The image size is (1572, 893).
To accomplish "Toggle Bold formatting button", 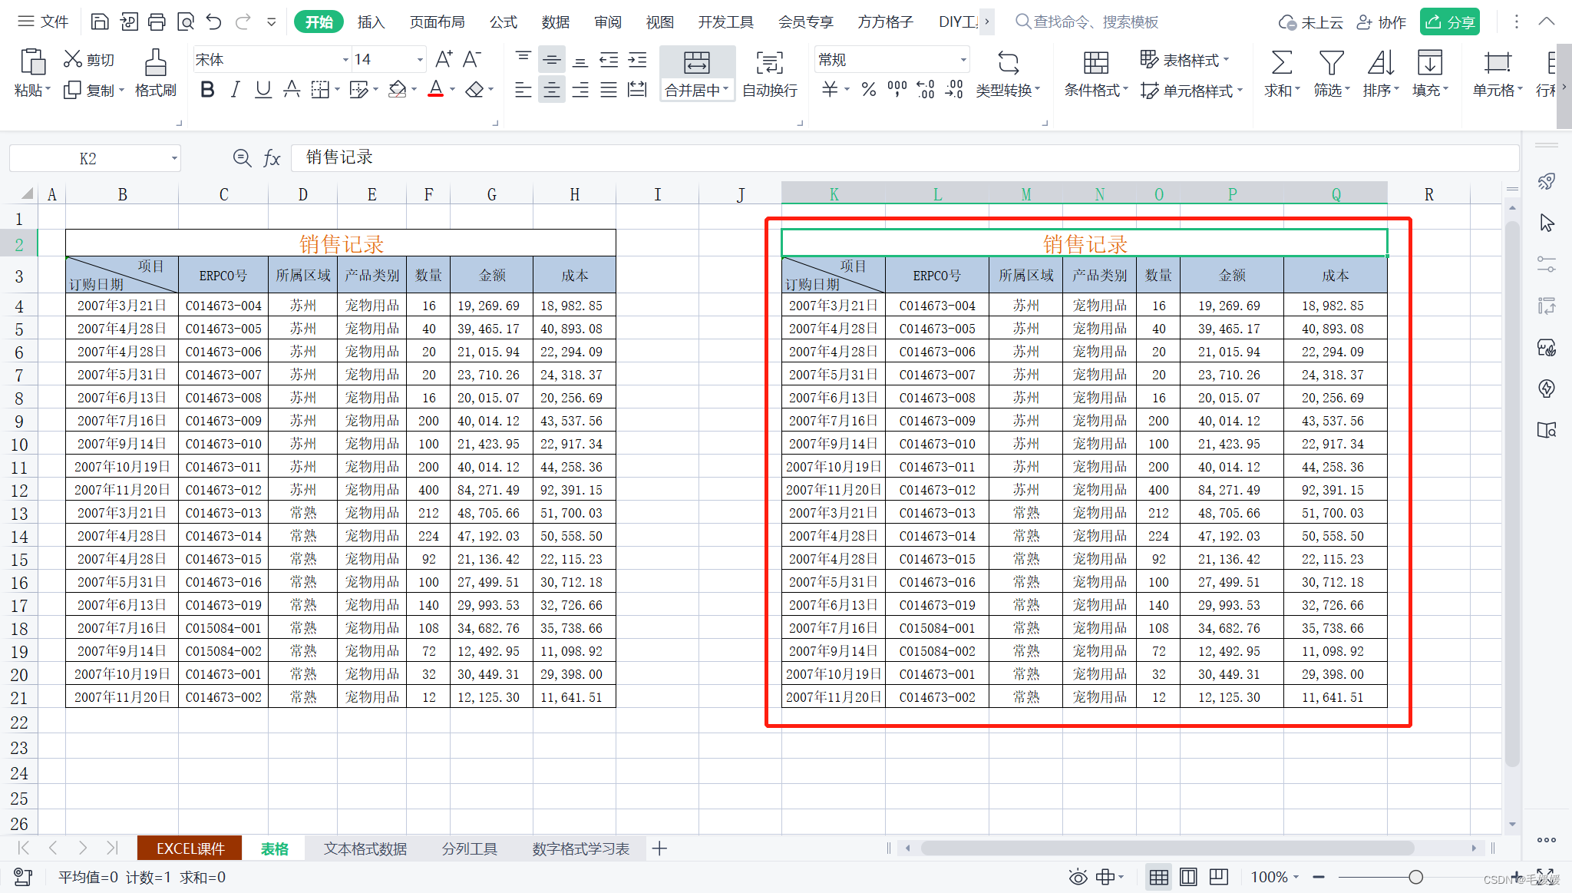I will pyautogui.click(x=206, y=90).
